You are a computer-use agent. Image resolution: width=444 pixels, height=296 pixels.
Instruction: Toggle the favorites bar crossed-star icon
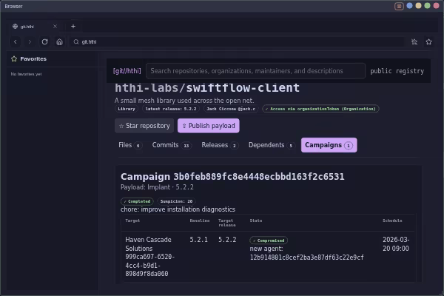[x=414, y=42]
